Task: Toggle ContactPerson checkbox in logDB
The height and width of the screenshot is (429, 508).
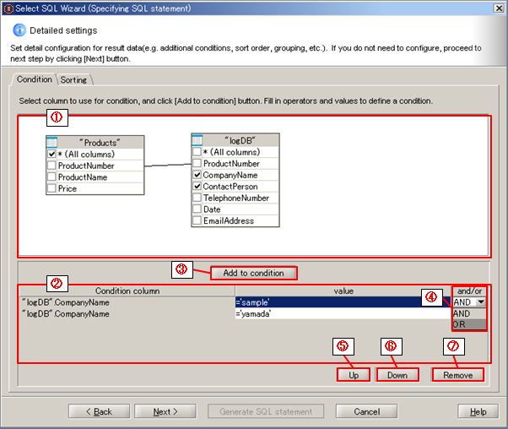Action: 197,187
